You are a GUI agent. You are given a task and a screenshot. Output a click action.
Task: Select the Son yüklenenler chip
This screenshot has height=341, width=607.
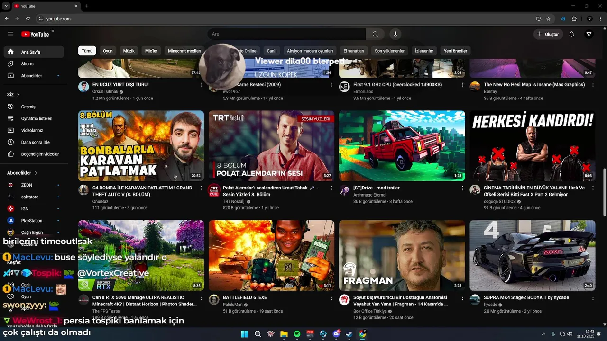[x=389, y=51]
